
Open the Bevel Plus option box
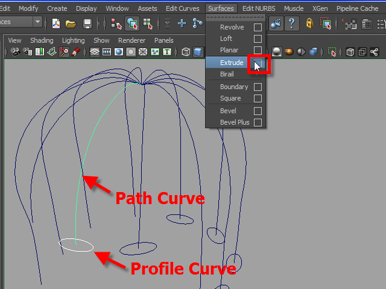coord(258,122)
